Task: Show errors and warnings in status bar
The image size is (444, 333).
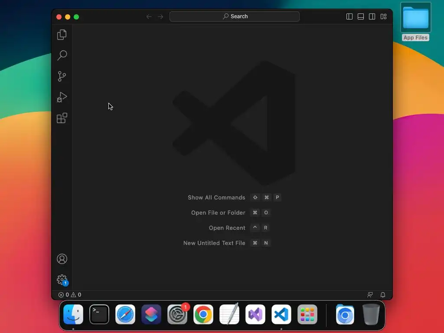Action: (x=70, y=295)
